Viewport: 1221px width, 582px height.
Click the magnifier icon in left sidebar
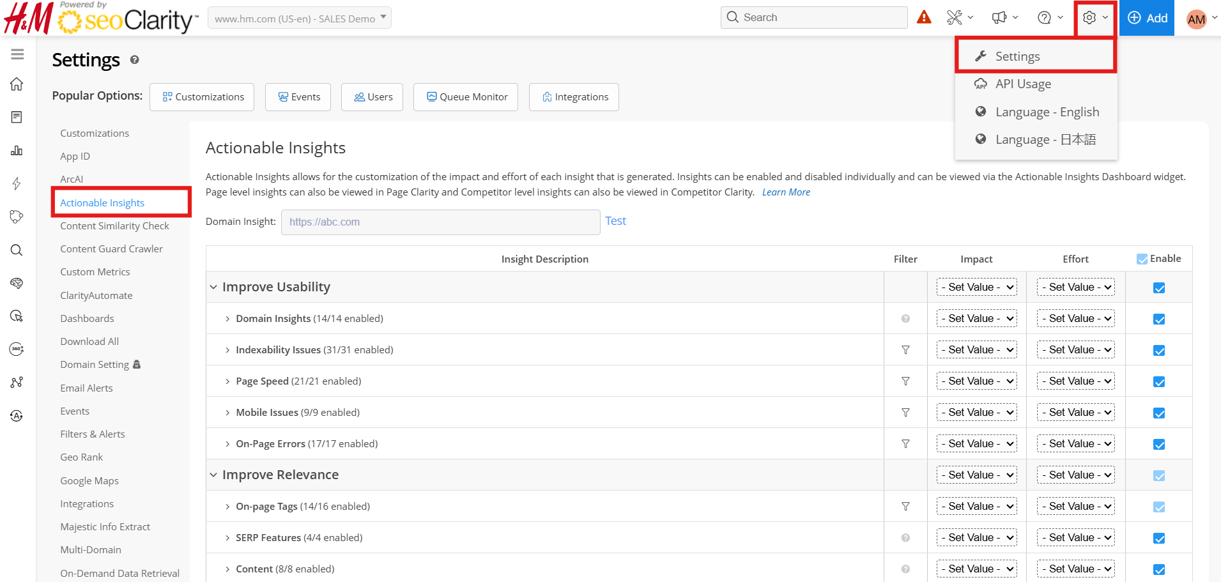[x=17, y=250]
